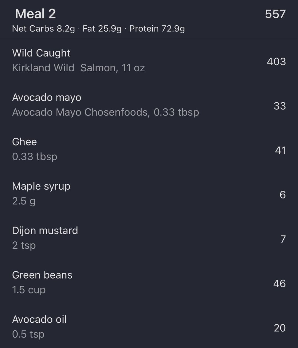Edit the Avocado oil 0.5 tsp serving
This screenshot has height=348, width=298.
[x=28, y=334]
